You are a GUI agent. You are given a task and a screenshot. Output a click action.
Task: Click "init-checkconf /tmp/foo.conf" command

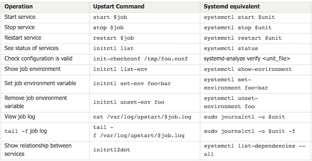click(x=140, y=59)
